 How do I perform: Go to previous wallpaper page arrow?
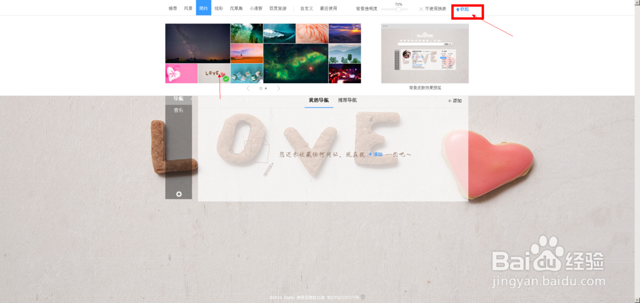point(248,88)
